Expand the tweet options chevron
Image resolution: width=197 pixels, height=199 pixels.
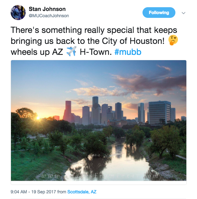(x=184, y=13)
